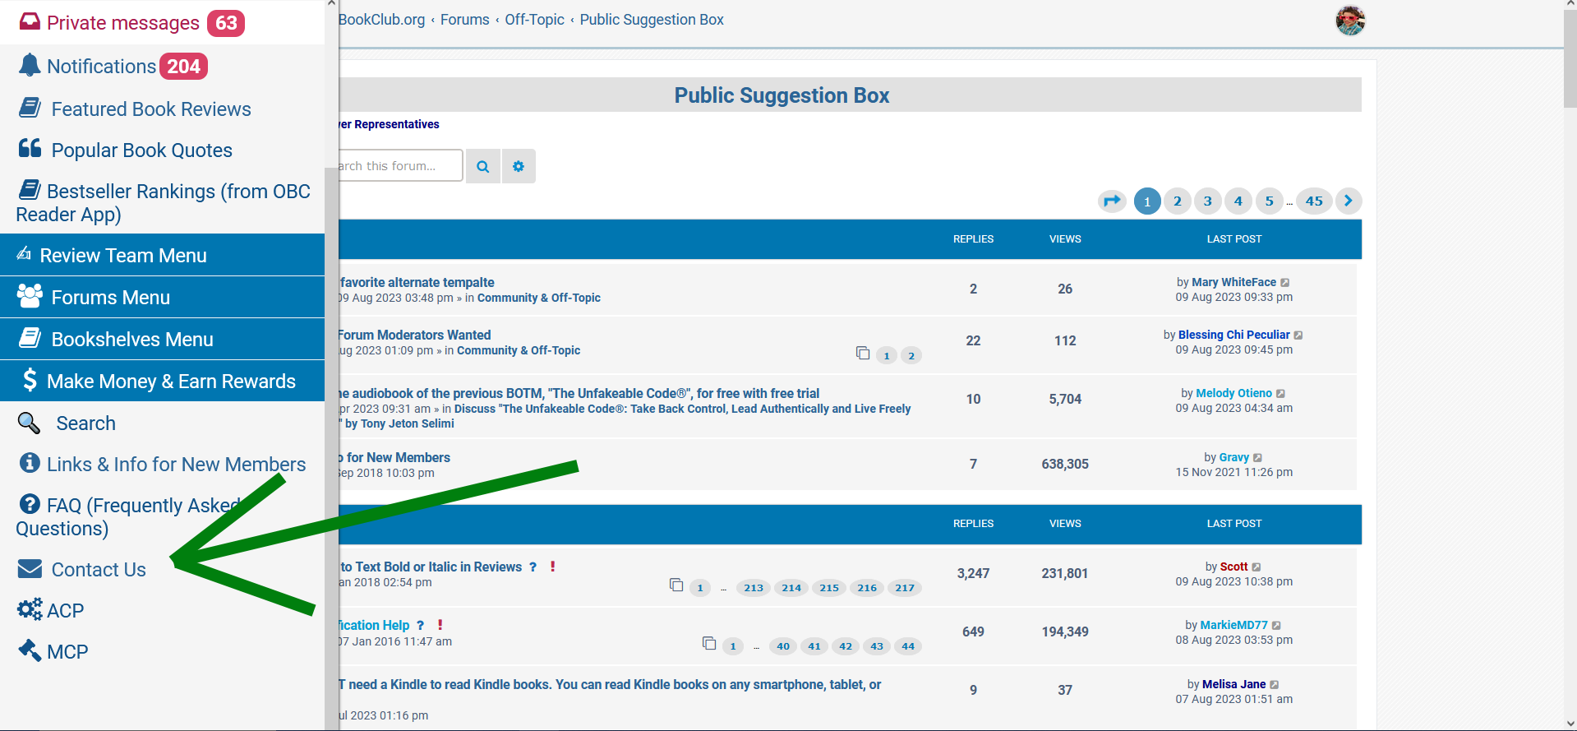This screenshot has height=731, width=1577.
Task: View Mary WhiteFace latest post icon
Action: click(x=1285, y=282)
